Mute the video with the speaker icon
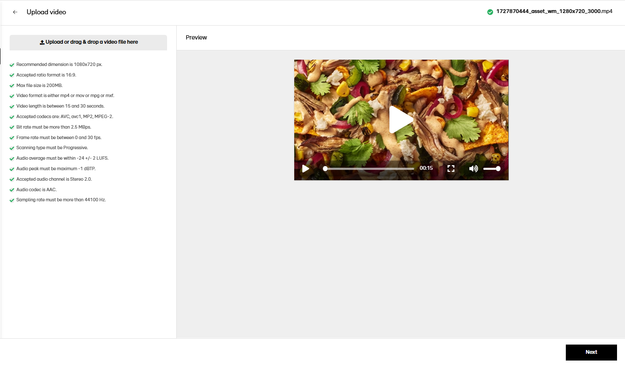625x366 pixels. [x=473, y=169]
